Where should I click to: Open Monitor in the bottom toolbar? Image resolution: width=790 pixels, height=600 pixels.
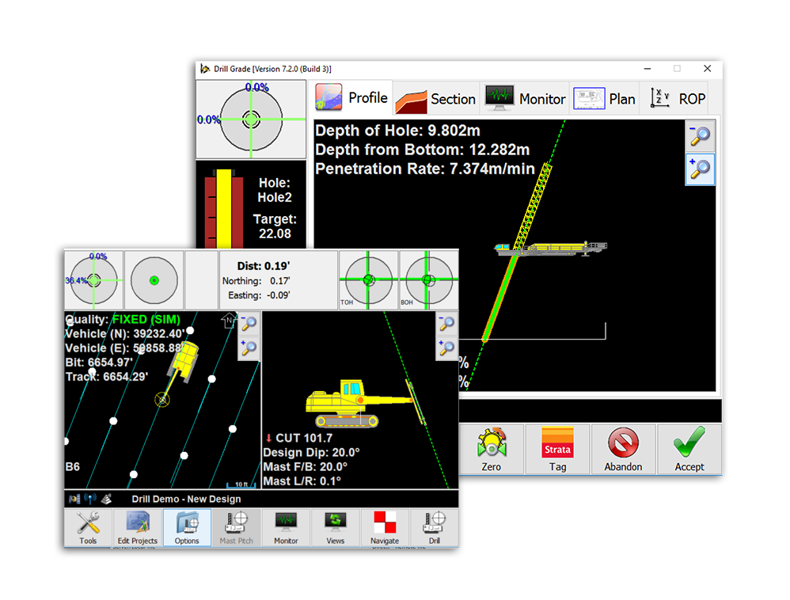(x=286, y=527)
